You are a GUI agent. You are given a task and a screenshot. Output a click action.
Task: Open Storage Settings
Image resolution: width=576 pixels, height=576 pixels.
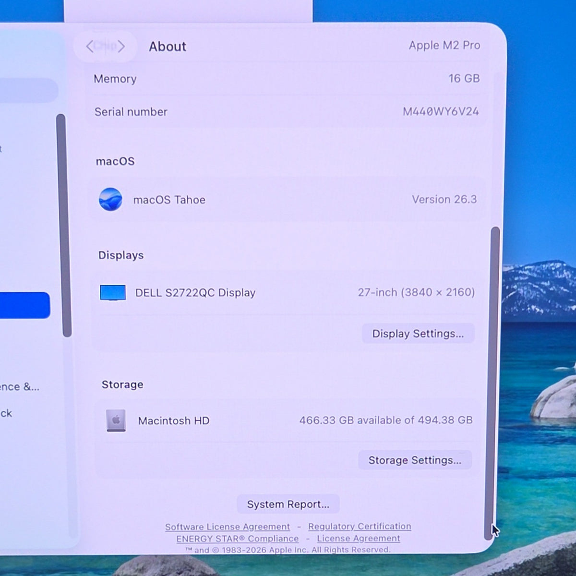pyautogui.click(x=415, y=460)
